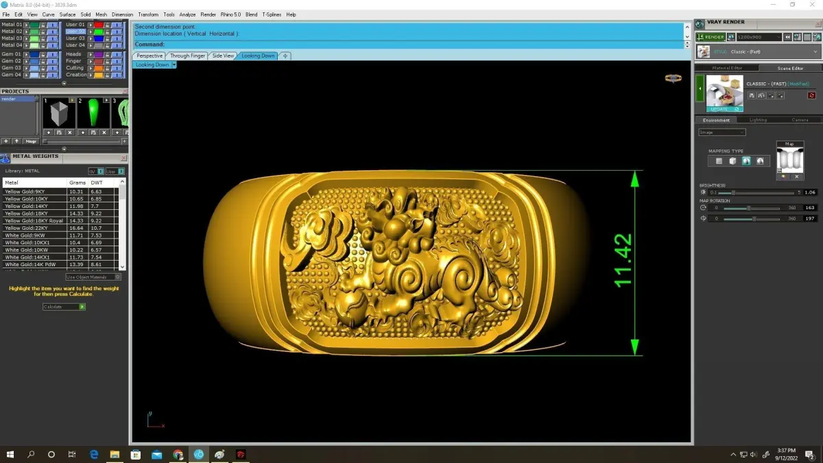Expand the green scene side arrow
Viewport: 823px width, 463px height.
tap(700, 88)
